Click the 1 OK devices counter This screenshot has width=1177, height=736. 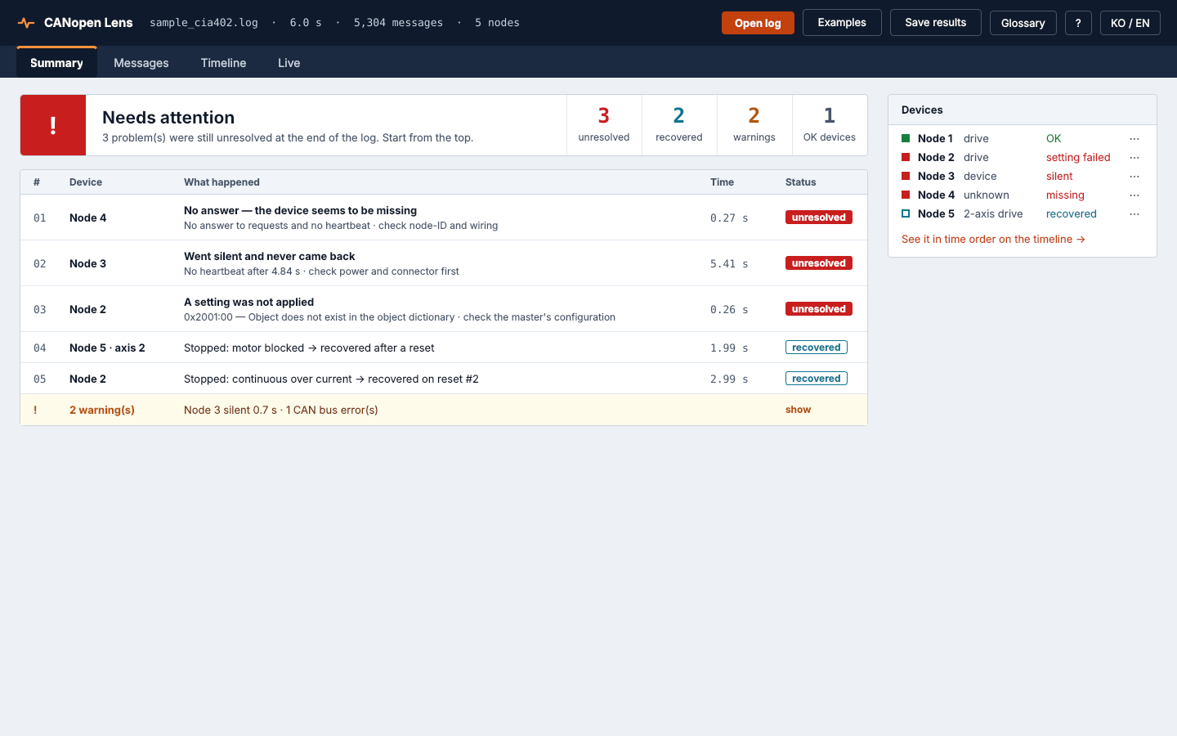click(830, 125)
